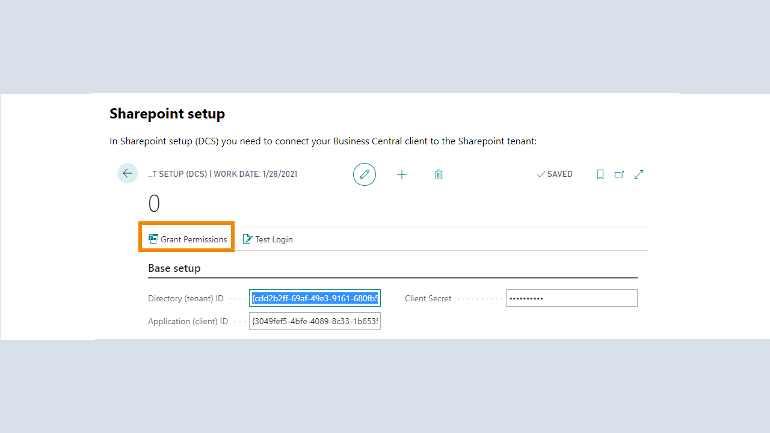Click the bookmark icon

600,174
